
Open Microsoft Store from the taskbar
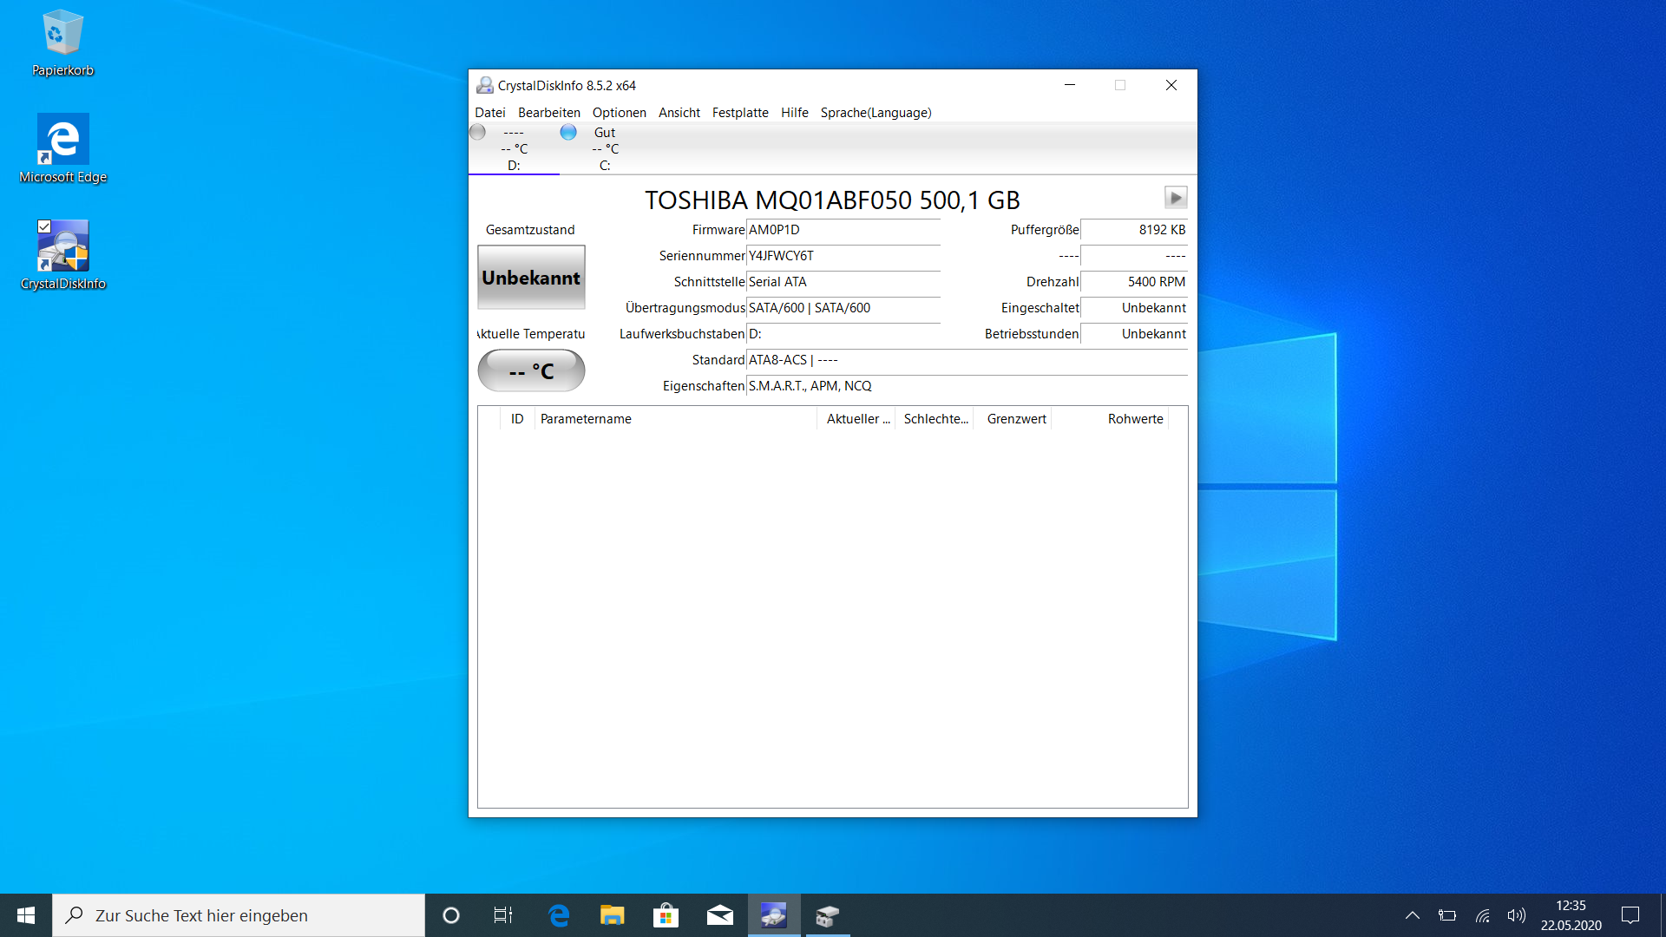pyautogui.click(x=666, y=915)
